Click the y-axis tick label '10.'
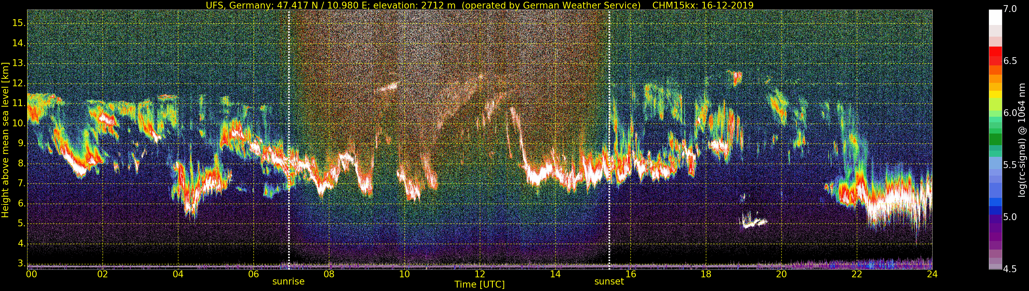Image resolution: width=1029 pixels, height=291 pixels. (19, 124)
